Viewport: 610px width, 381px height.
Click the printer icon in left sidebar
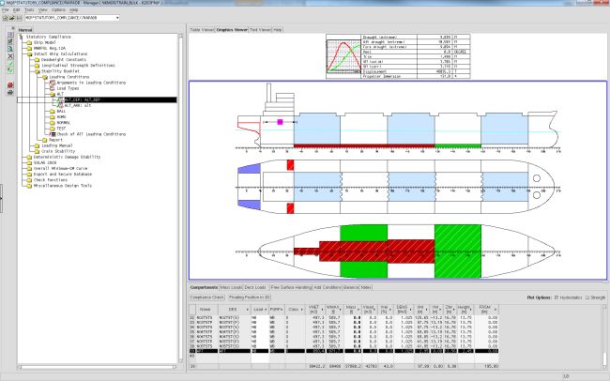click(9, 93)
